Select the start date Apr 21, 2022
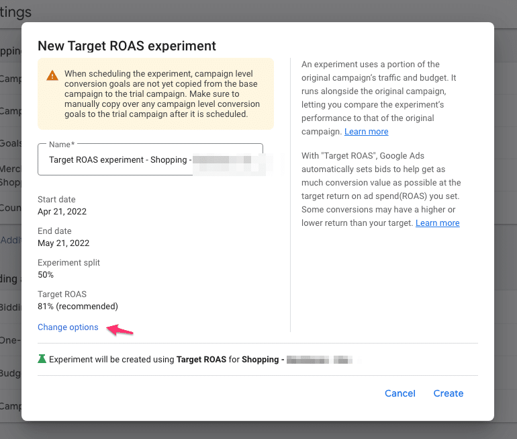The width and height of the screenshot is (517, 439). click(62, 212)
